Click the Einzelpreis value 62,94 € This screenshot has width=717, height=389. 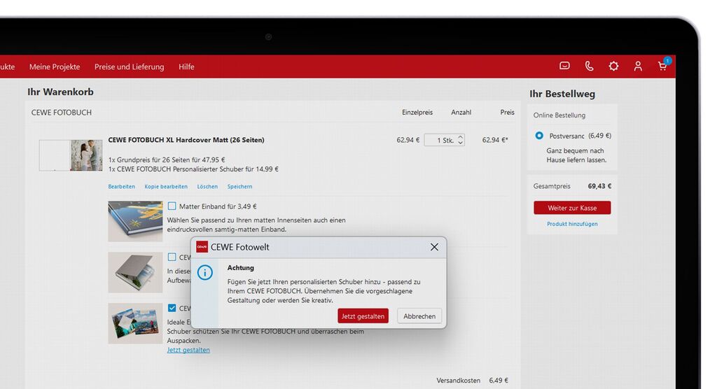click(408, 140)
